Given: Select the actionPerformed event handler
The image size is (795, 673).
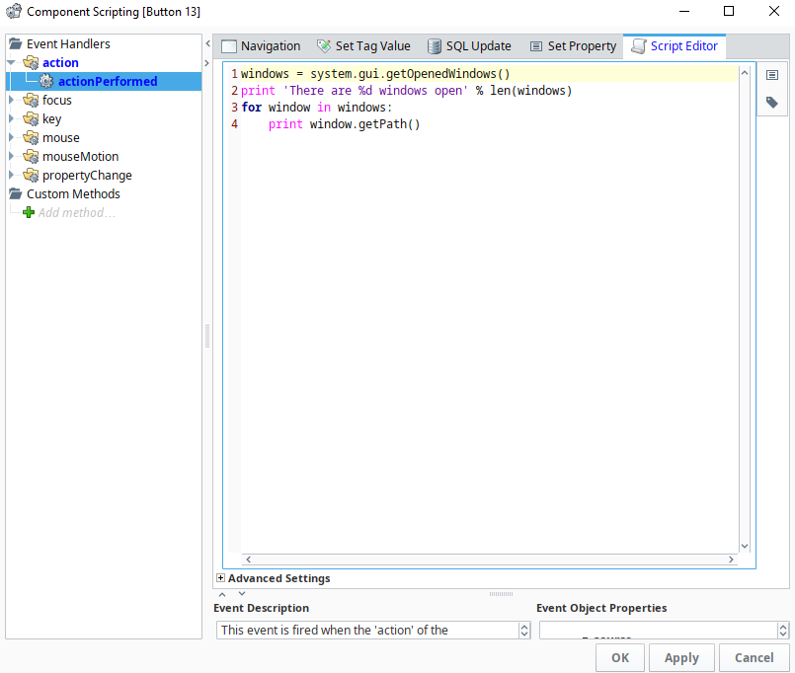Looking at the screenshot, I should pos(108,82).
